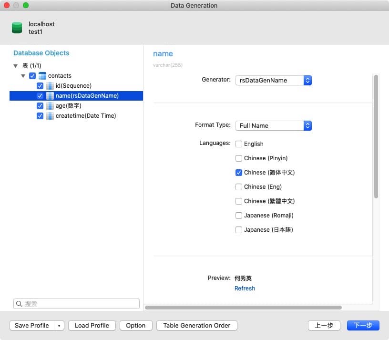Open Table Generation Order
The width and height of the screenshot is (389, 340).
197,326
